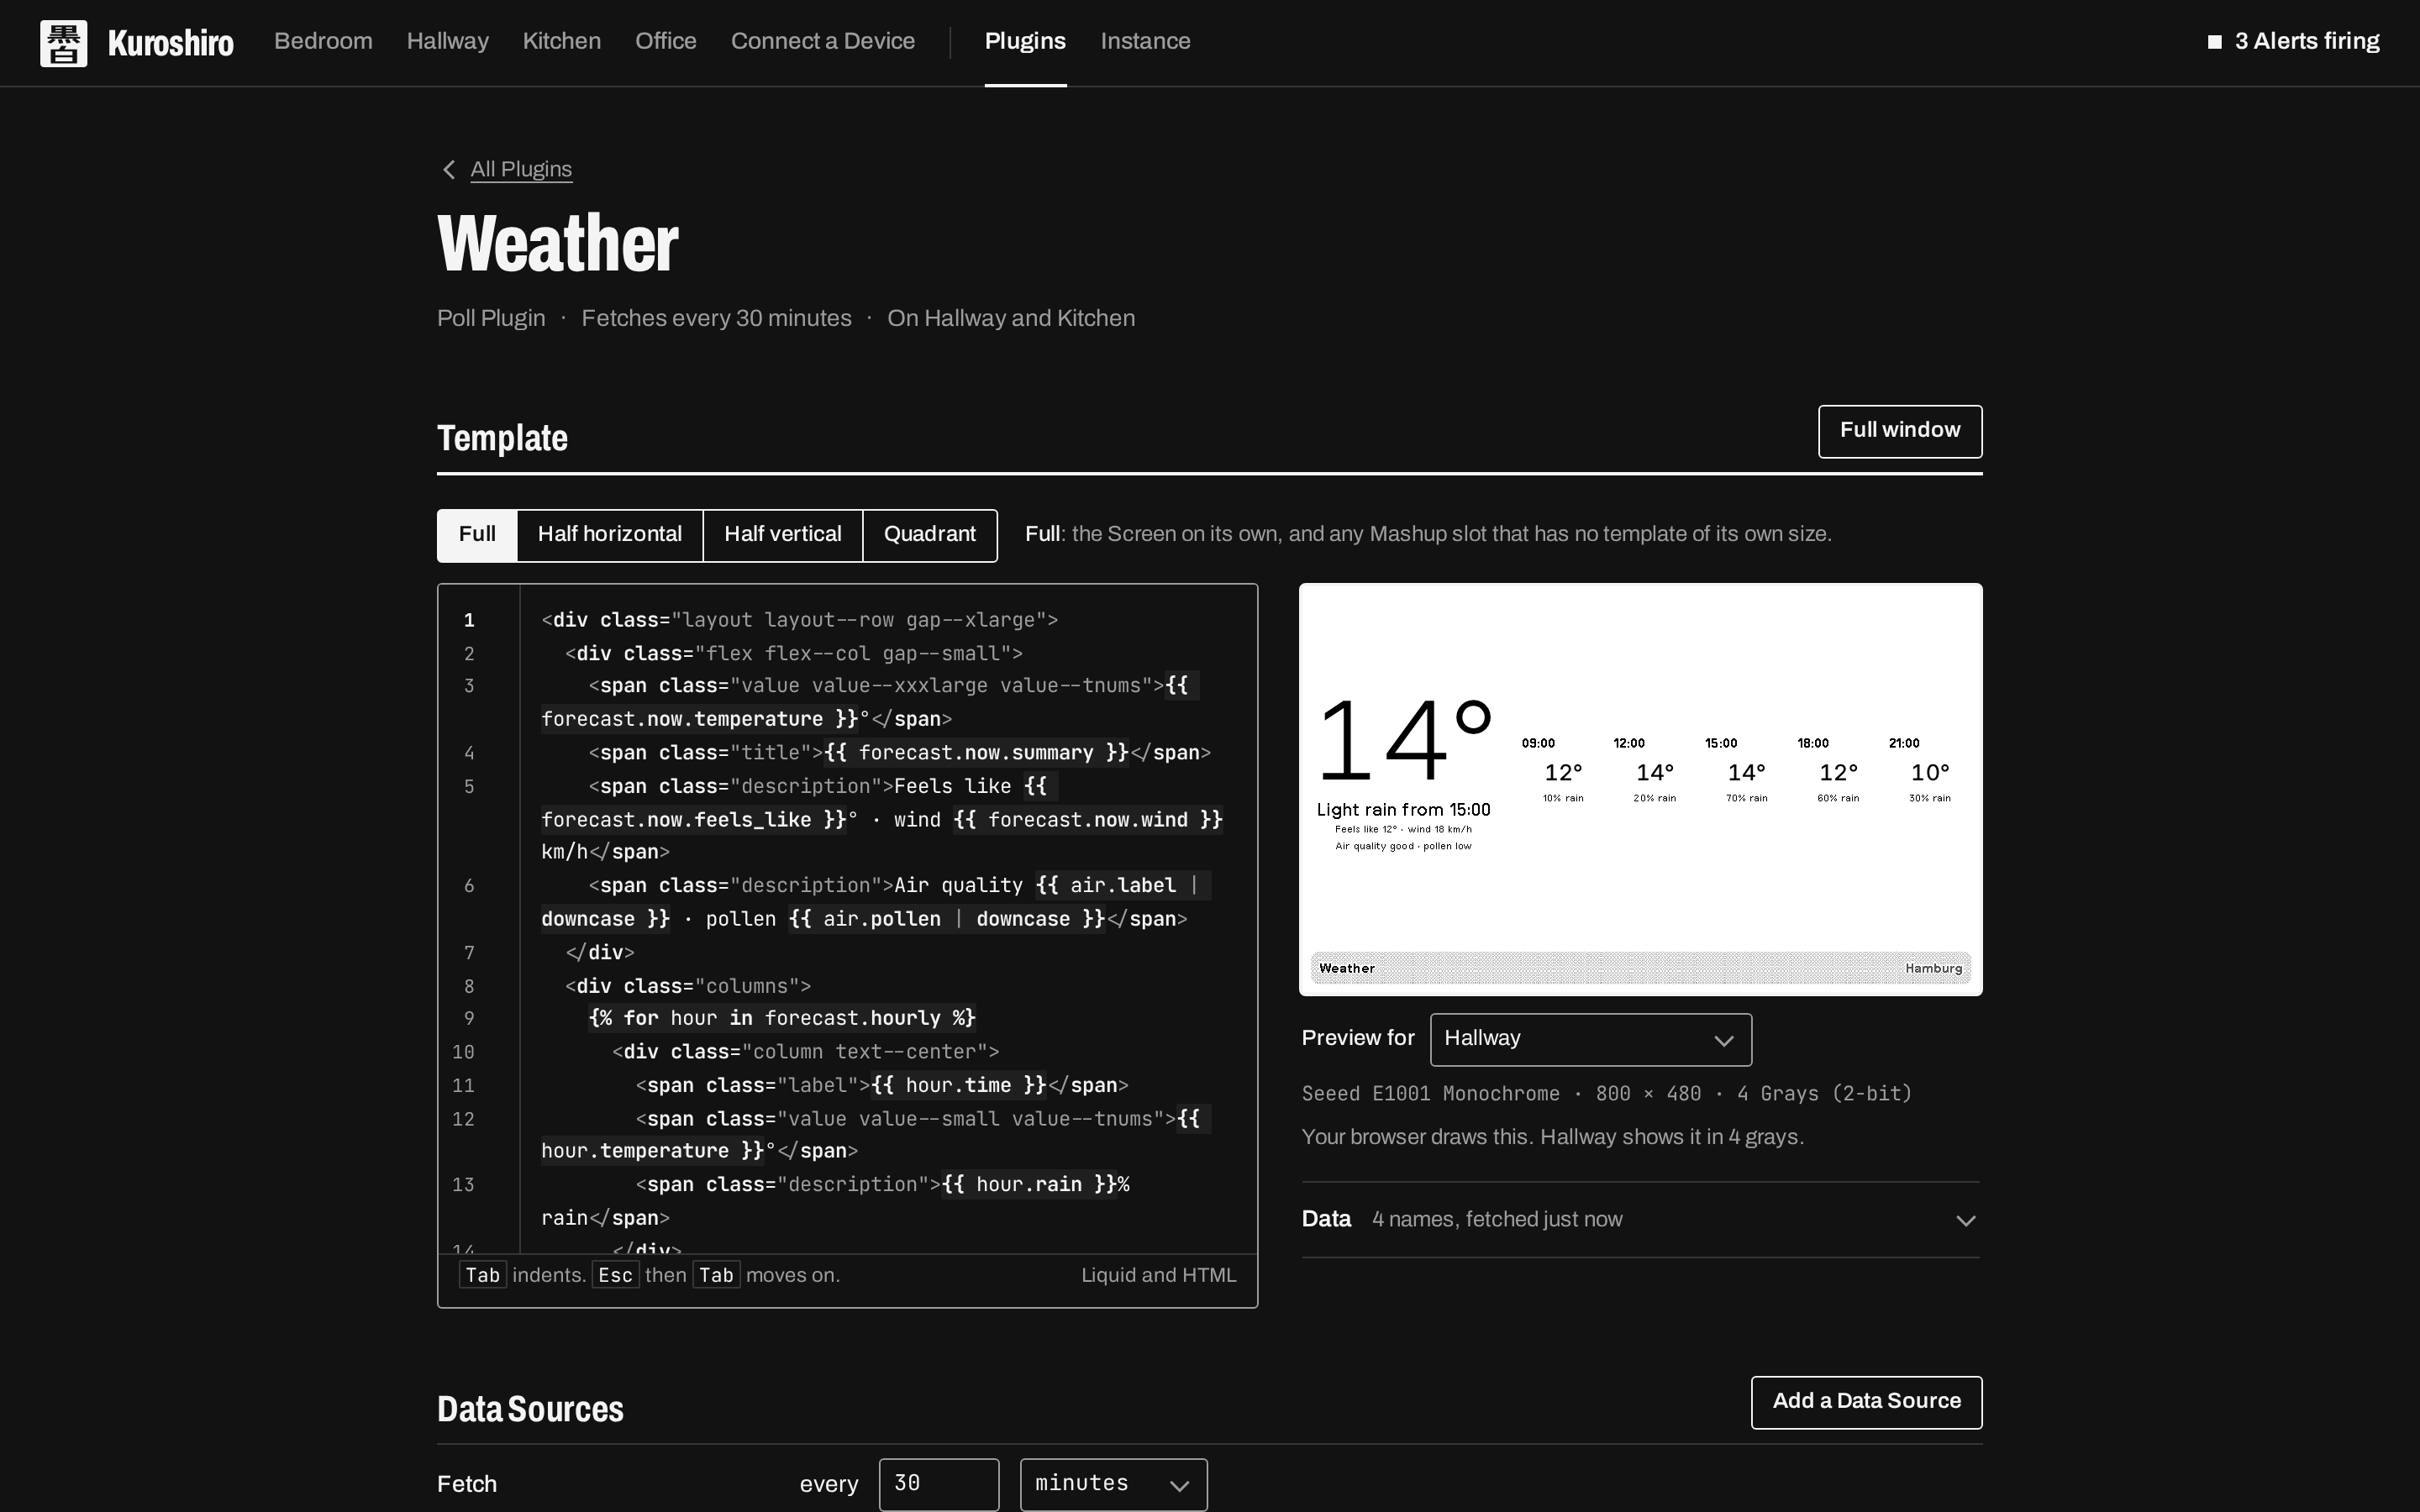
Task: Click Fetches every 30 minutes text
Action: pos(716,318)
